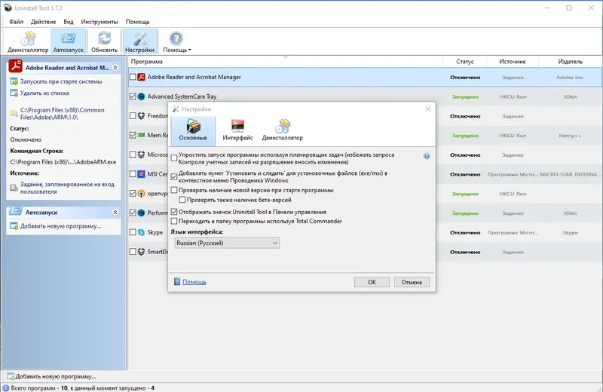
Task: Click the Отмена button
Action: 412,282
